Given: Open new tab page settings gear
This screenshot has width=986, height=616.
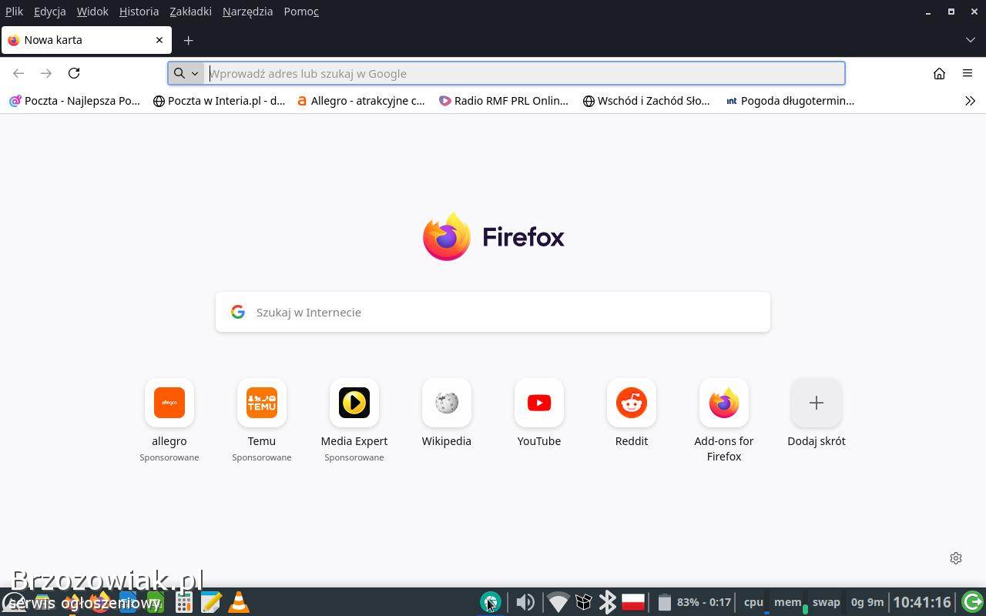Looking at the screenshot, I should [956, 558].
